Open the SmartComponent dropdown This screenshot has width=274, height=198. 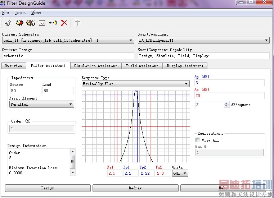point(203,40)
